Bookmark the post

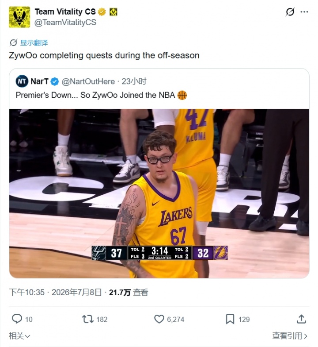[230, 319]
